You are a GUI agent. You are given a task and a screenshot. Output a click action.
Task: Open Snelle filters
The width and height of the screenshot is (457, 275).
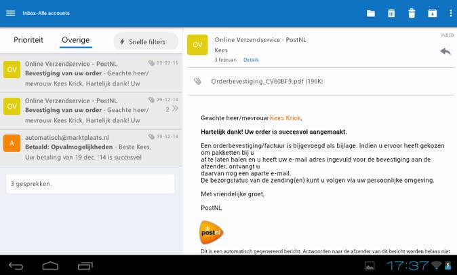tap(146, 41)
